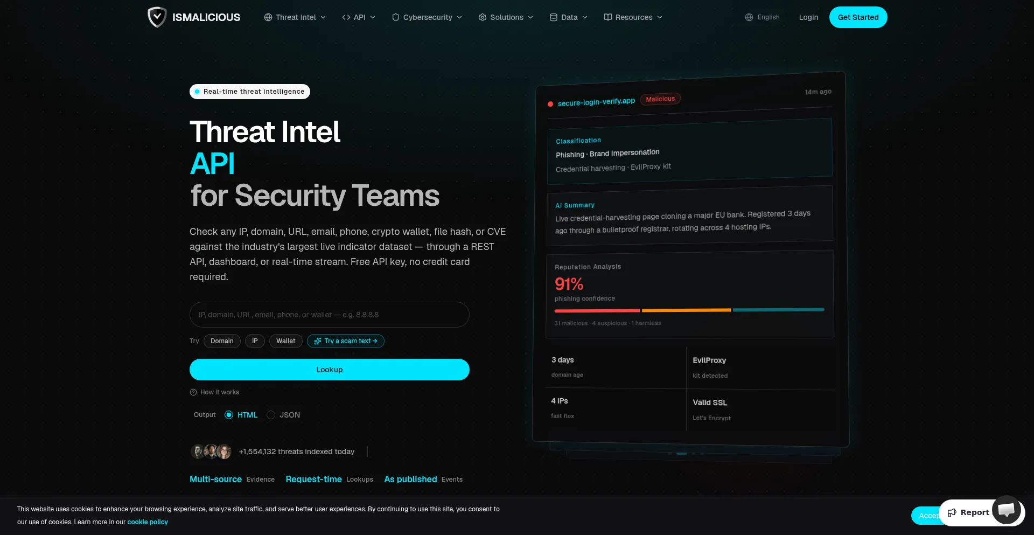Click the Classification panel heading
Viewport: 1034px width, 535px height.
coord(578,141)
